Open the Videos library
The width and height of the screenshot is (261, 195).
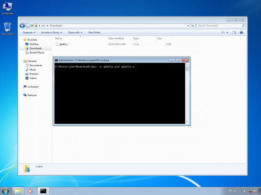[31, 78]
